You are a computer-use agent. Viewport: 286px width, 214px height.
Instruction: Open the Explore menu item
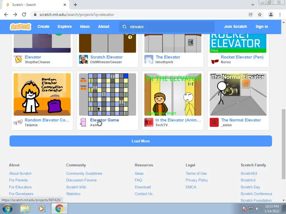click(x=65, y=26)
